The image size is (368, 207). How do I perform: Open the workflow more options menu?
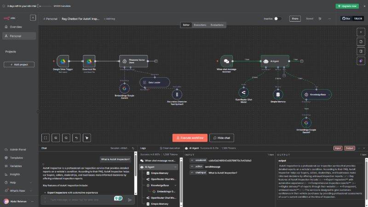pyautogui.click(x=329, y=18)
